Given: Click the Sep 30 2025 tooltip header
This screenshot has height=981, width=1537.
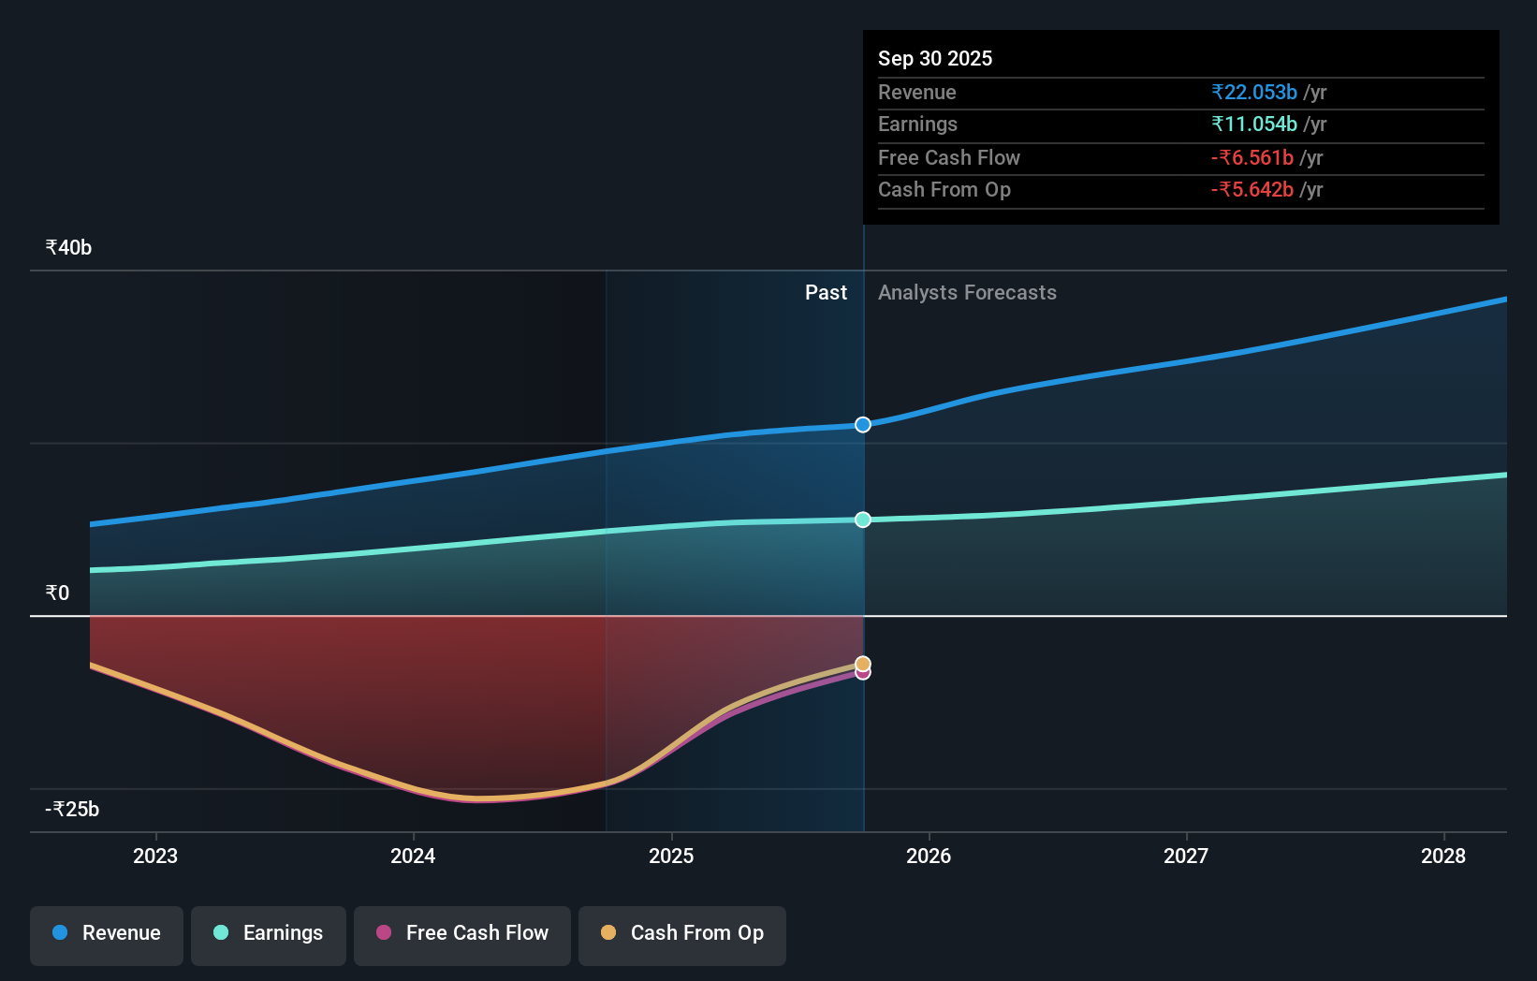Looking at the screenshot, I should 934,58.
